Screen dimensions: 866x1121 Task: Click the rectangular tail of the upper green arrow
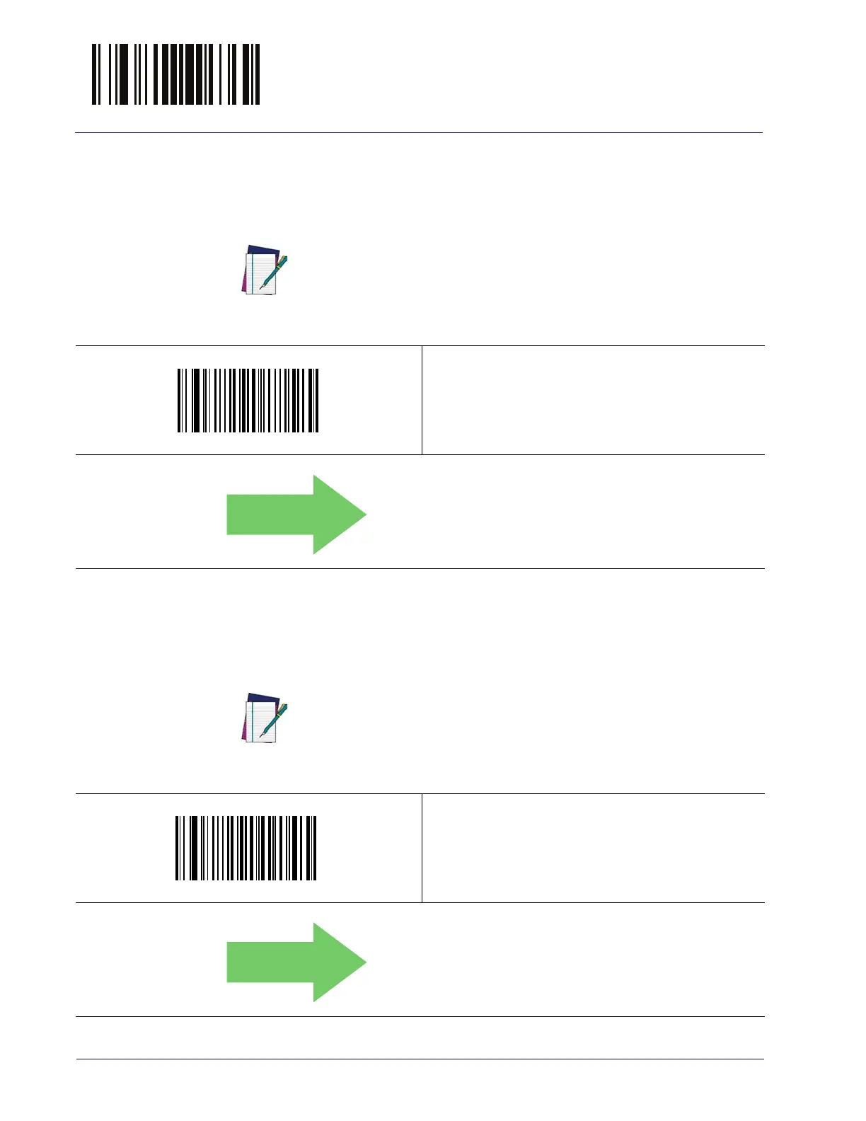270,514
